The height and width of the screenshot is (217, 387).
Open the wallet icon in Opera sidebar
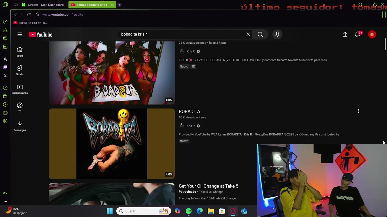[5, 96]
